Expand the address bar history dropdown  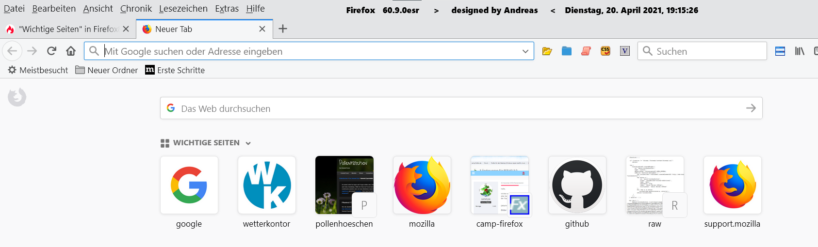pyautogui.click(x=525, y=51)
